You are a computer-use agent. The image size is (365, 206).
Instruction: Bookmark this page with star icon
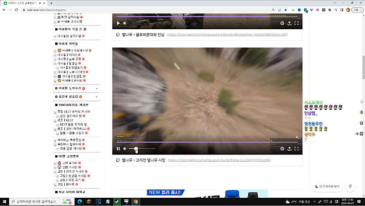tap(286, 10)
